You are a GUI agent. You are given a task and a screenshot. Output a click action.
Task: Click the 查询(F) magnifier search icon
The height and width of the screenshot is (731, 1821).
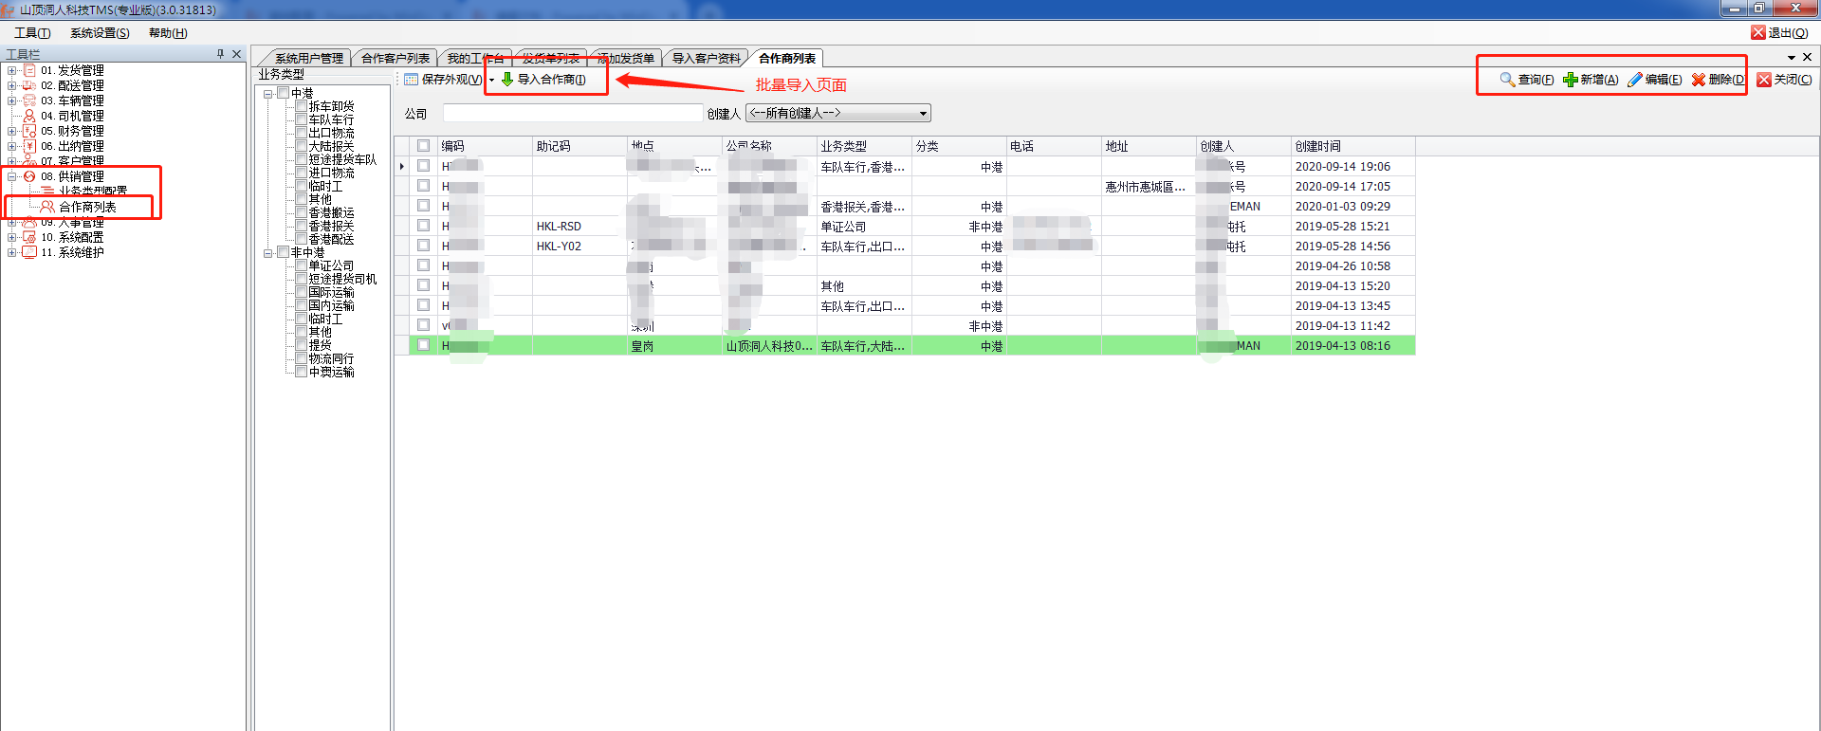pyautogui.click(x=1506, y=80)
